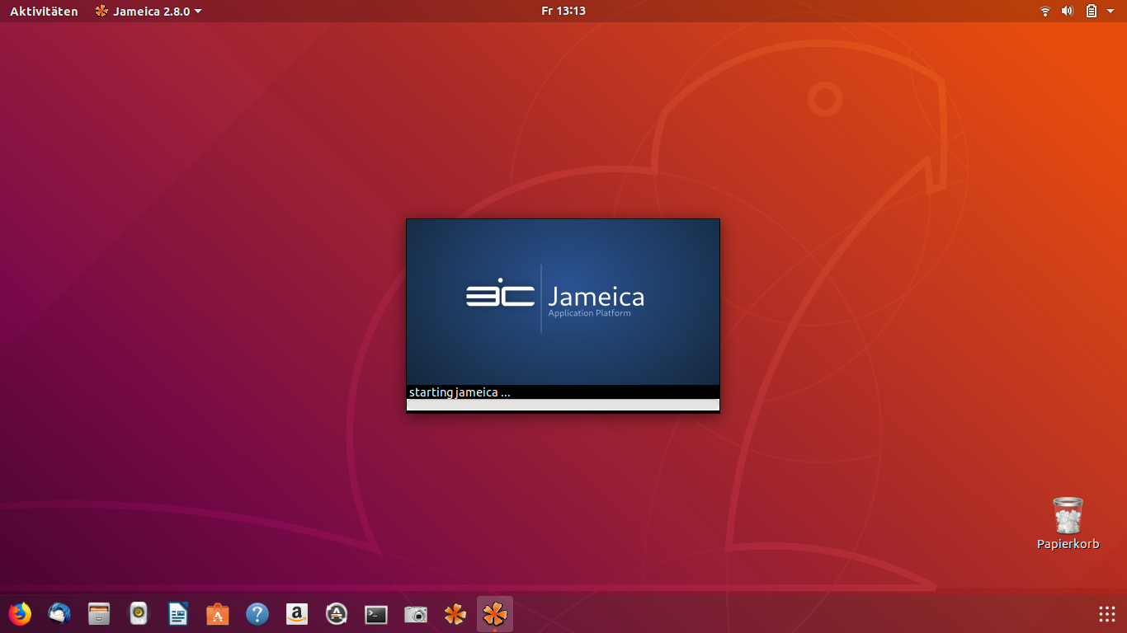Screen dimensions: 1127x633
Task: Launch Rhythmbox speaker icon in dock
Action: (139, 614)
